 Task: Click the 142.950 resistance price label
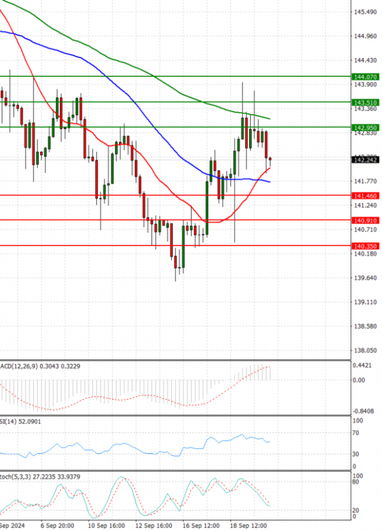click(365, 127)
